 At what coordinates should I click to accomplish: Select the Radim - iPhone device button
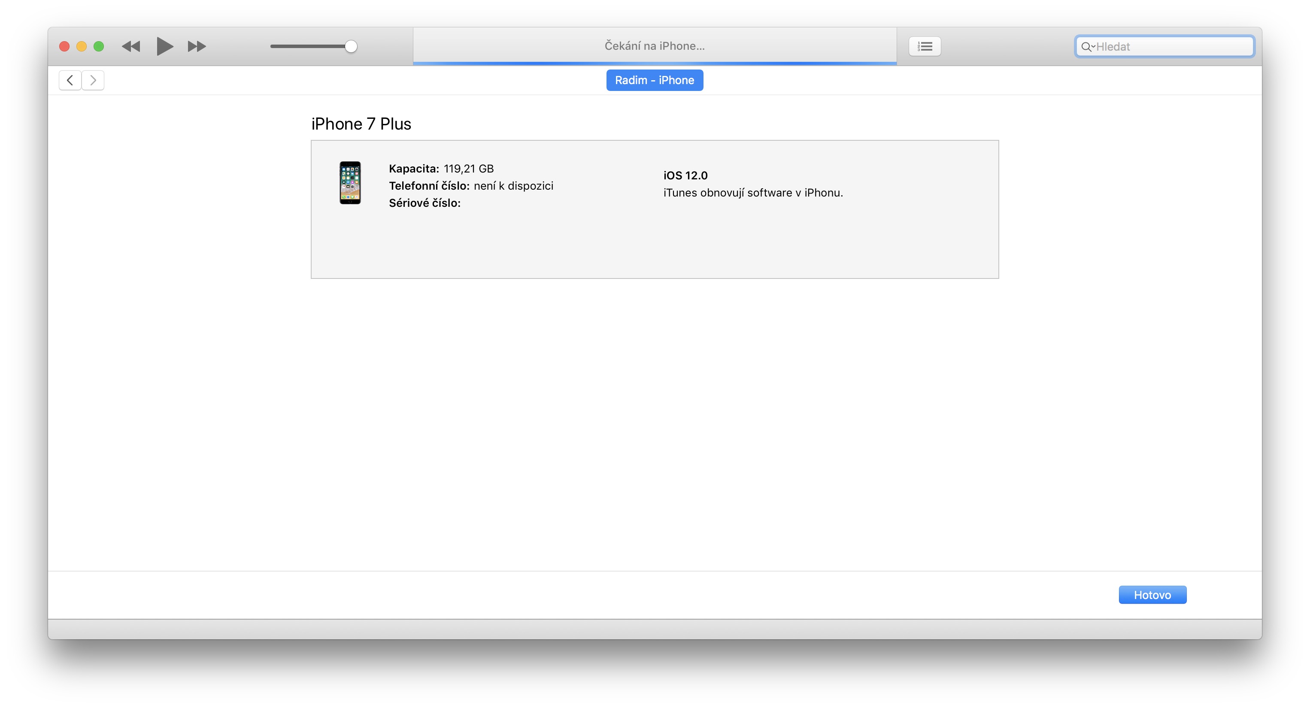654,80
